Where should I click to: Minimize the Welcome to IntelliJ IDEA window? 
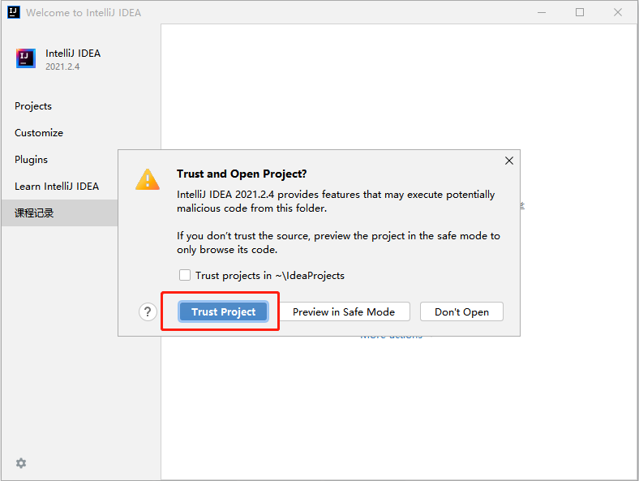coord(542,13)
